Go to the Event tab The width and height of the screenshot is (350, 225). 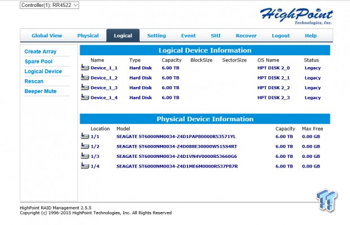(188, 36)
